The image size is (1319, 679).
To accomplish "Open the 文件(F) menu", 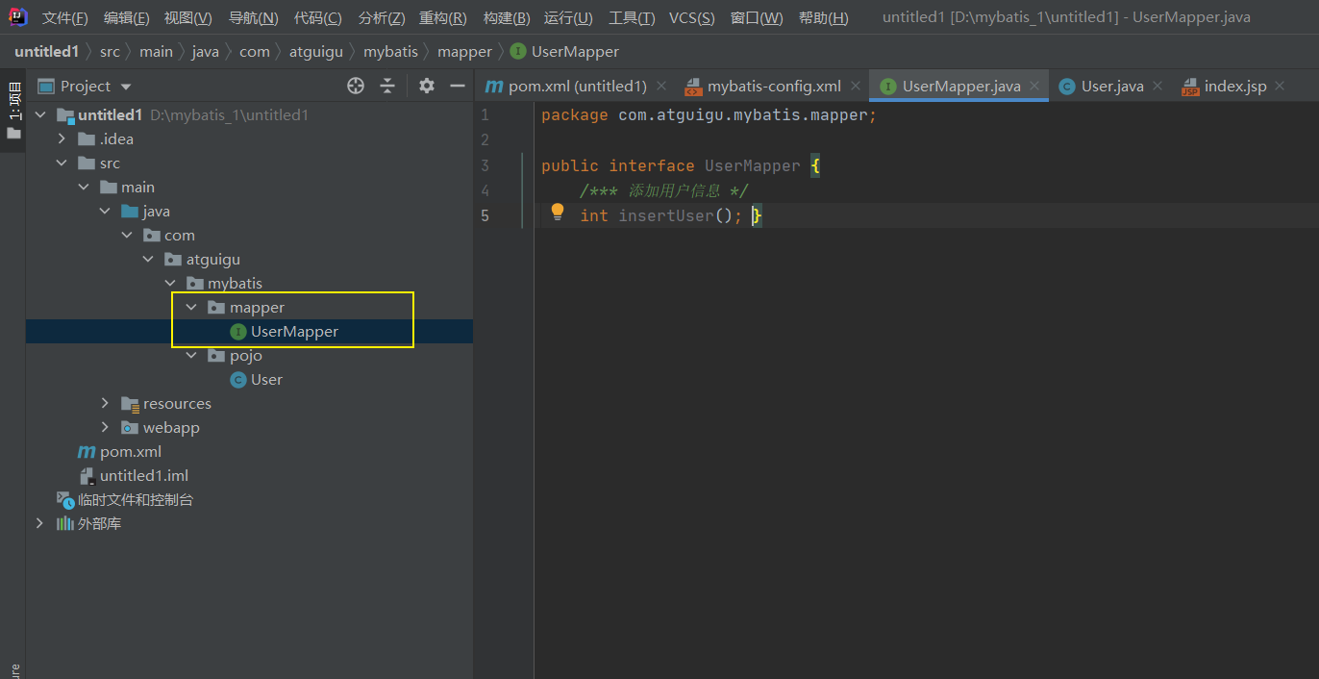I will [65, 18].
